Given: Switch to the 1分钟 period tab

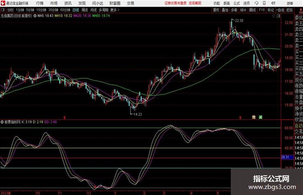Looking at the screenshot, I should pos(20,10).
